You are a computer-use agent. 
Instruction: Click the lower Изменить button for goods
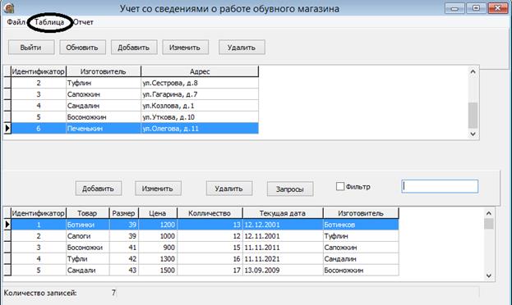point(158,189)
